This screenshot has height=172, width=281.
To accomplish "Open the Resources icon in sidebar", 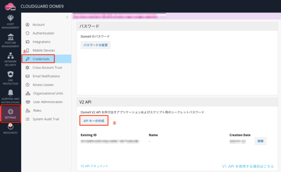I will 11,127.
